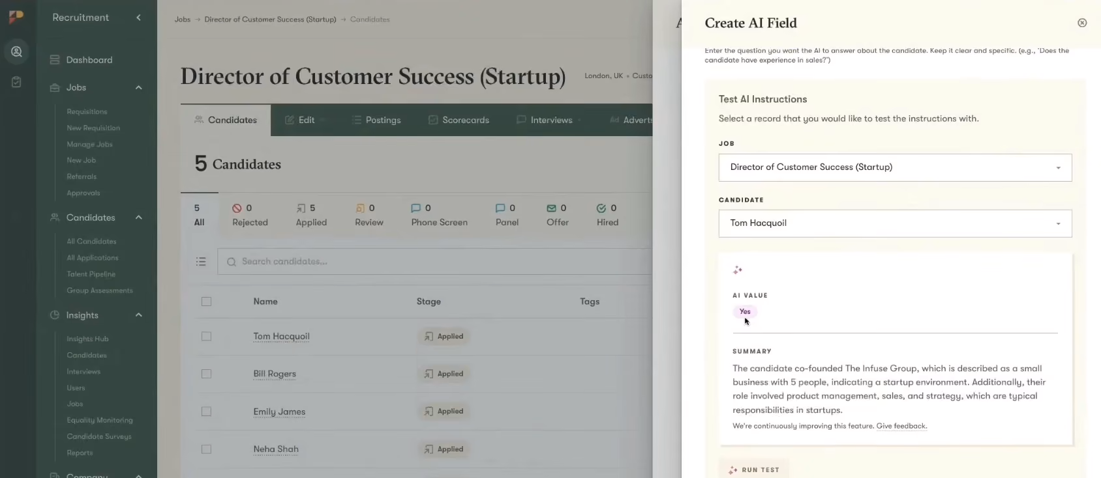The height and width of the screenshot is (478, 1101).
Task: Click Applied badge for Tom Hacquoil
Action: 444,337
